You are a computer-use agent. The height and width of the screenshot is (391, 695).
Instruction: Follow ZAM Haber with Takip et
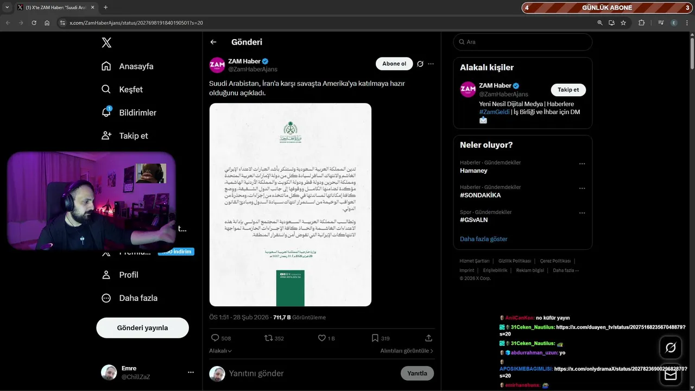568,90
